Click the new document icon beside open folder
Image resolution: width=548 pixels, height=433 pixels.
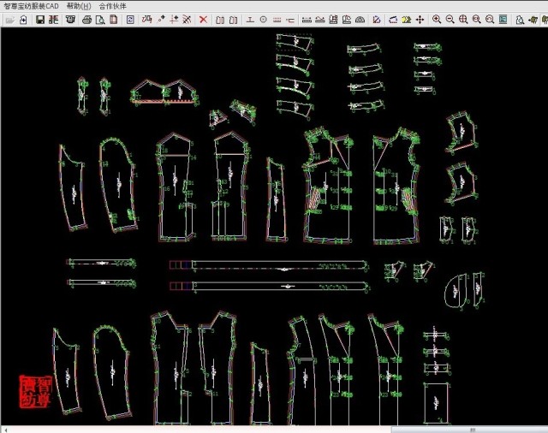pos(24,19)
